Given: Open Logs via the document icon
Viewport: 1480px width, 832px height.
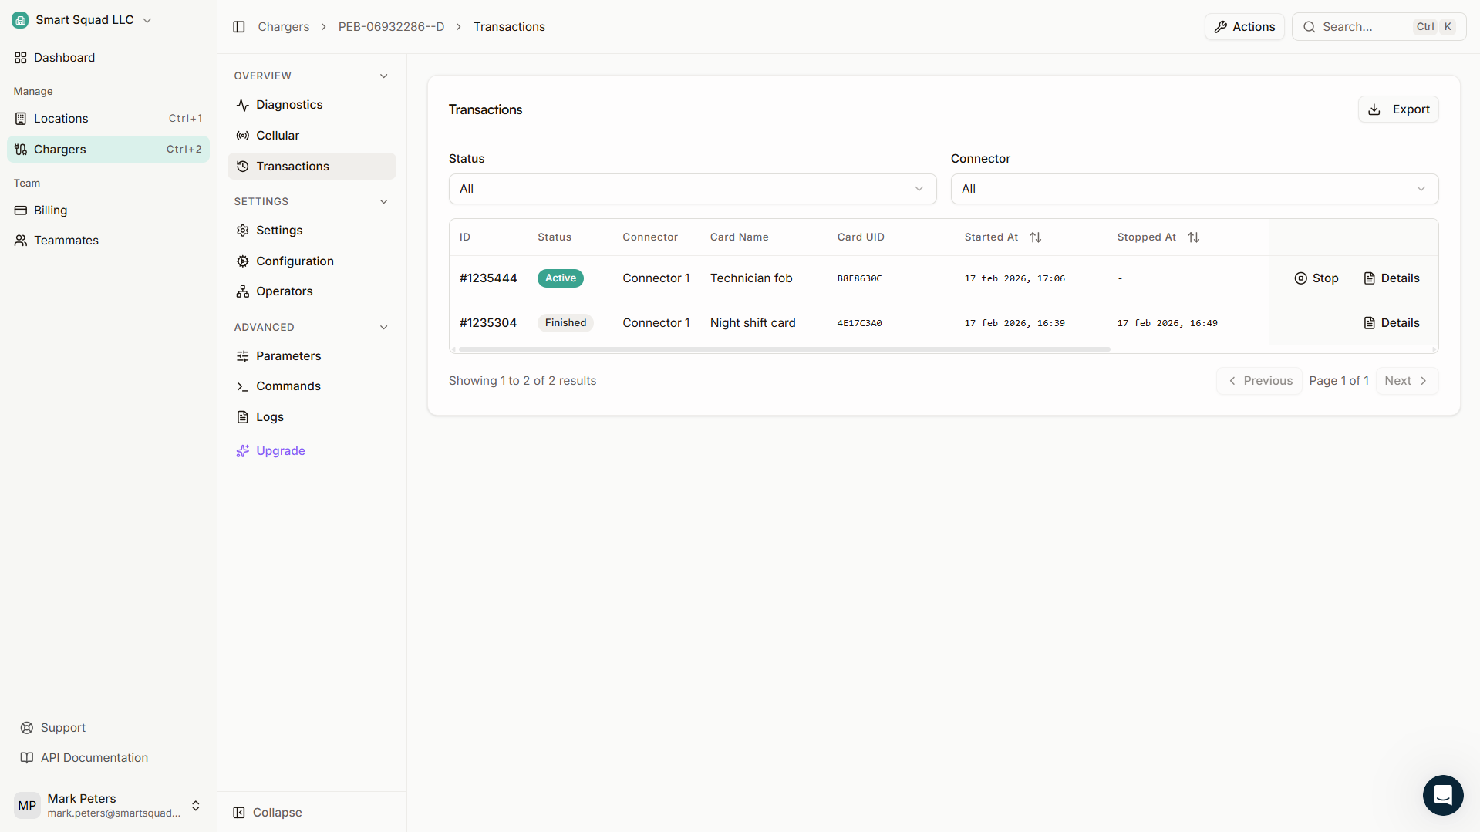Looking at the screenshot, I should [243, 416].
